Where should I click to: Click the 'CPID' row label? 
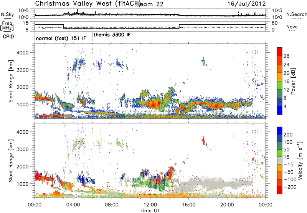point(8,37)
